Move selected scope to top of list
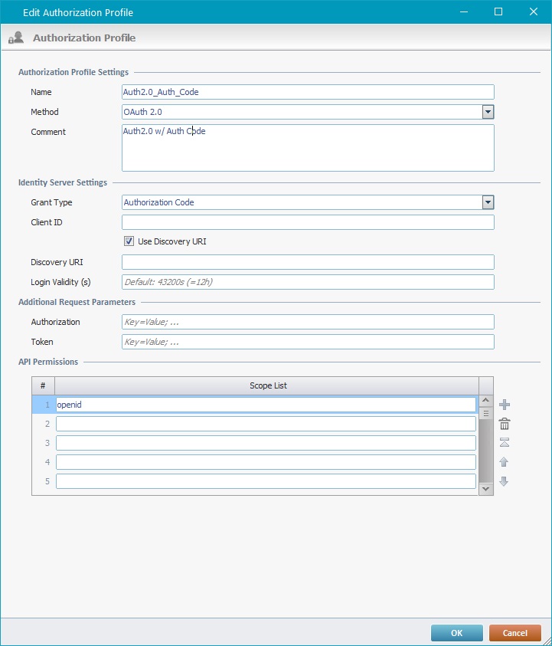552x646 pixels. [505, 443]
